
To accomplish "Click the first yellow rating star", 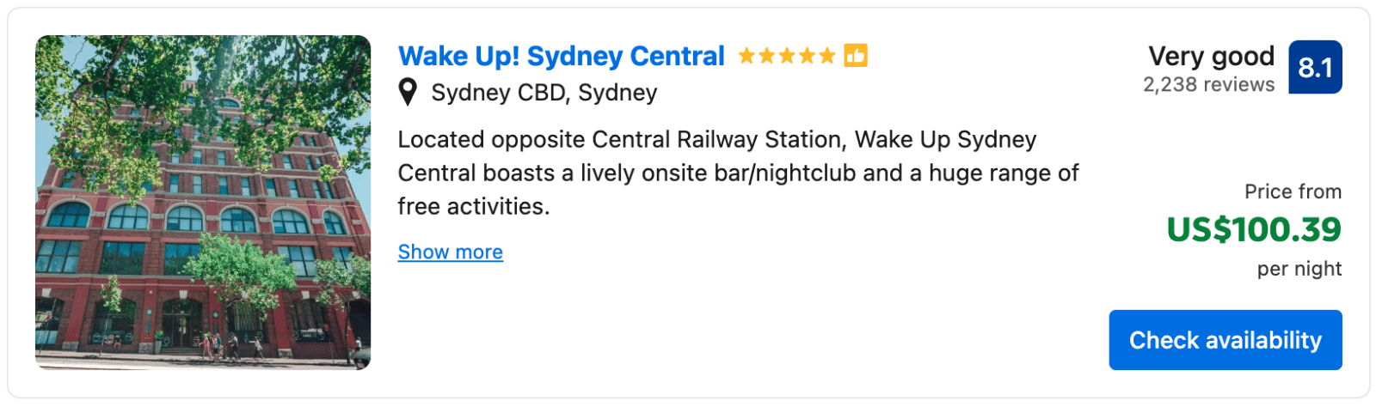I will (746, 56).
